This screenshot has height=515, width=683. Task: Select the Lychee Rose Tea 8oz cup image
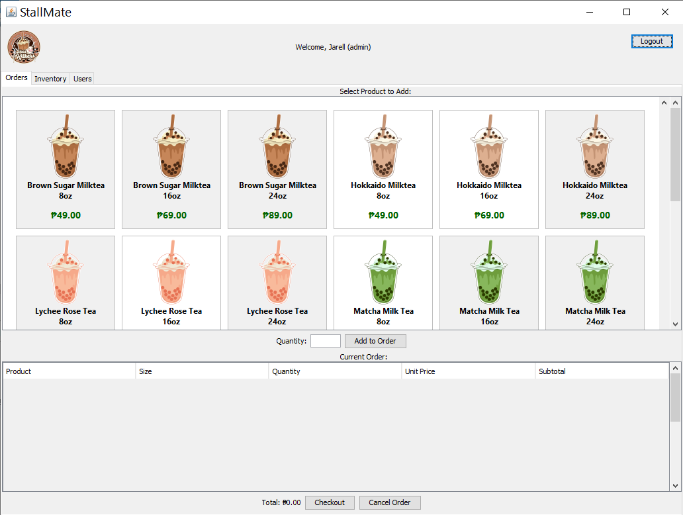[x=66, y=272]
